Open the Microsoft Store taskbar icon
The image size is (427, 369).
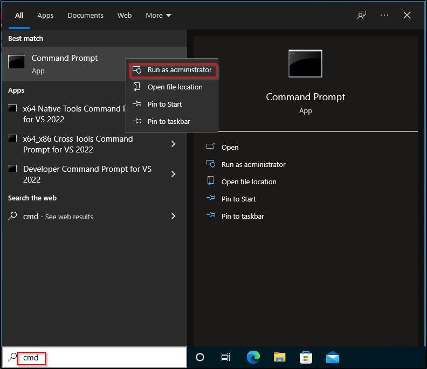306,357
